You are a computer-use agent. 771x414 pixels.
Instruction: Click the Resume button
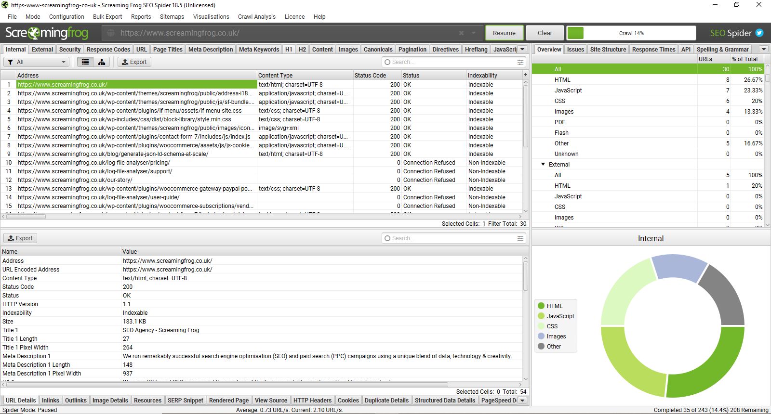coord(504,33)
